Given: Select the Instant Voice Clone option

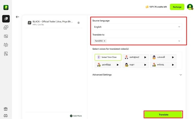Looking at the screenshot, I should coord(108,57).
